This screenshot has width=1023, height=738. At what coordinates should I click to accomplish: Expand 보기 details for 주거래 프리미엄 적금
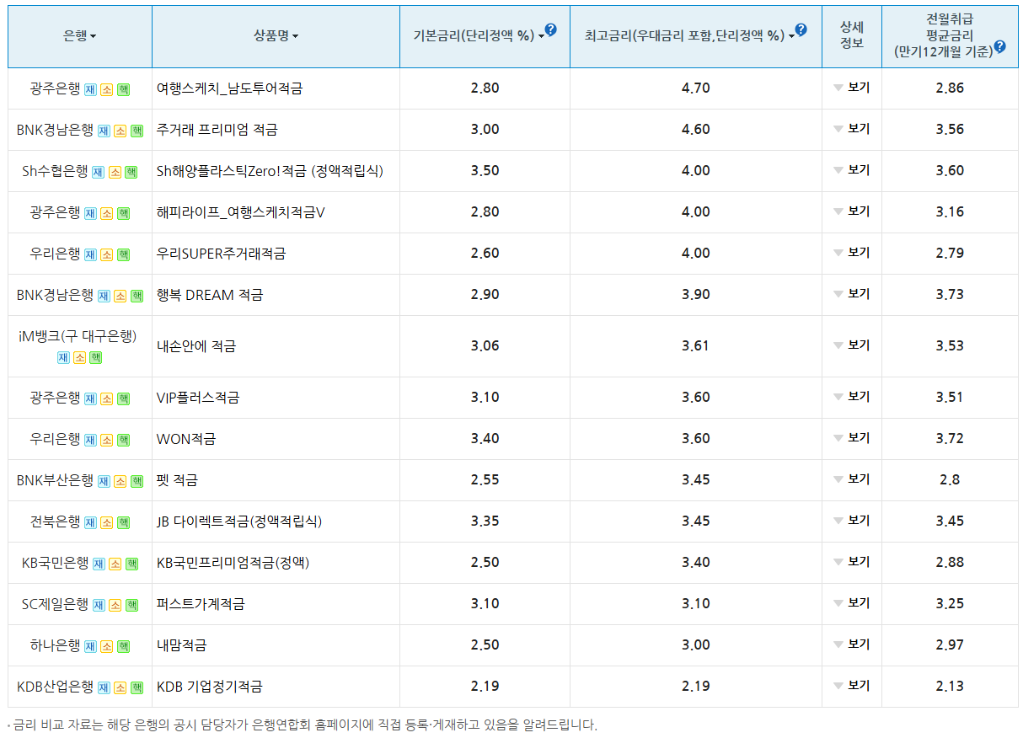click(x=852, y=129)
